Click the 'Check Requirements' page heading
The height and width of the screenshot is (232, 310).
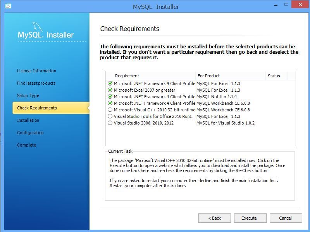tap(130, 29)
